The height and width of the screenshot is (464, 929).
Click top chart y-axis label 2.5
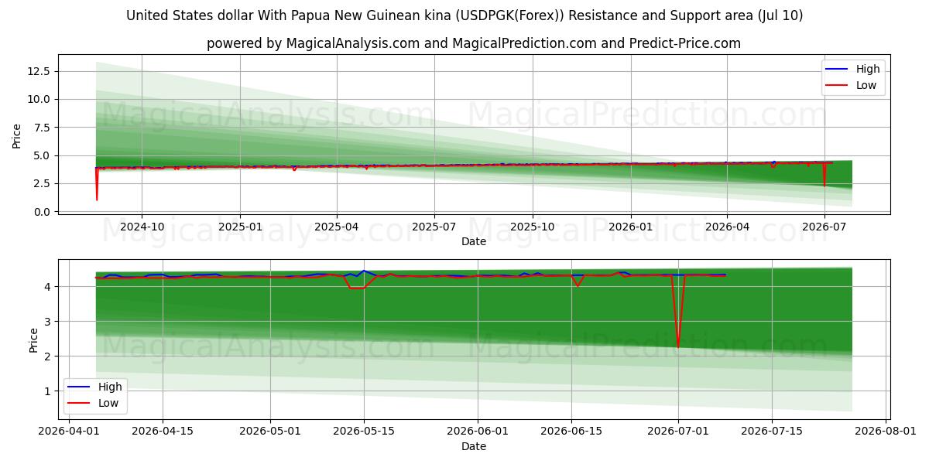[41, 183]
